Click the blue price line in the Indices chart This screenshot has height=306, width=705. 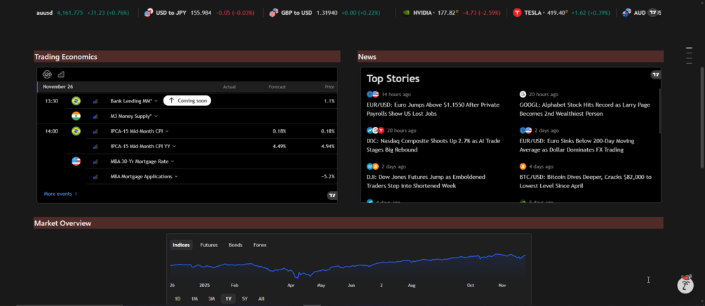pos(347,265)
